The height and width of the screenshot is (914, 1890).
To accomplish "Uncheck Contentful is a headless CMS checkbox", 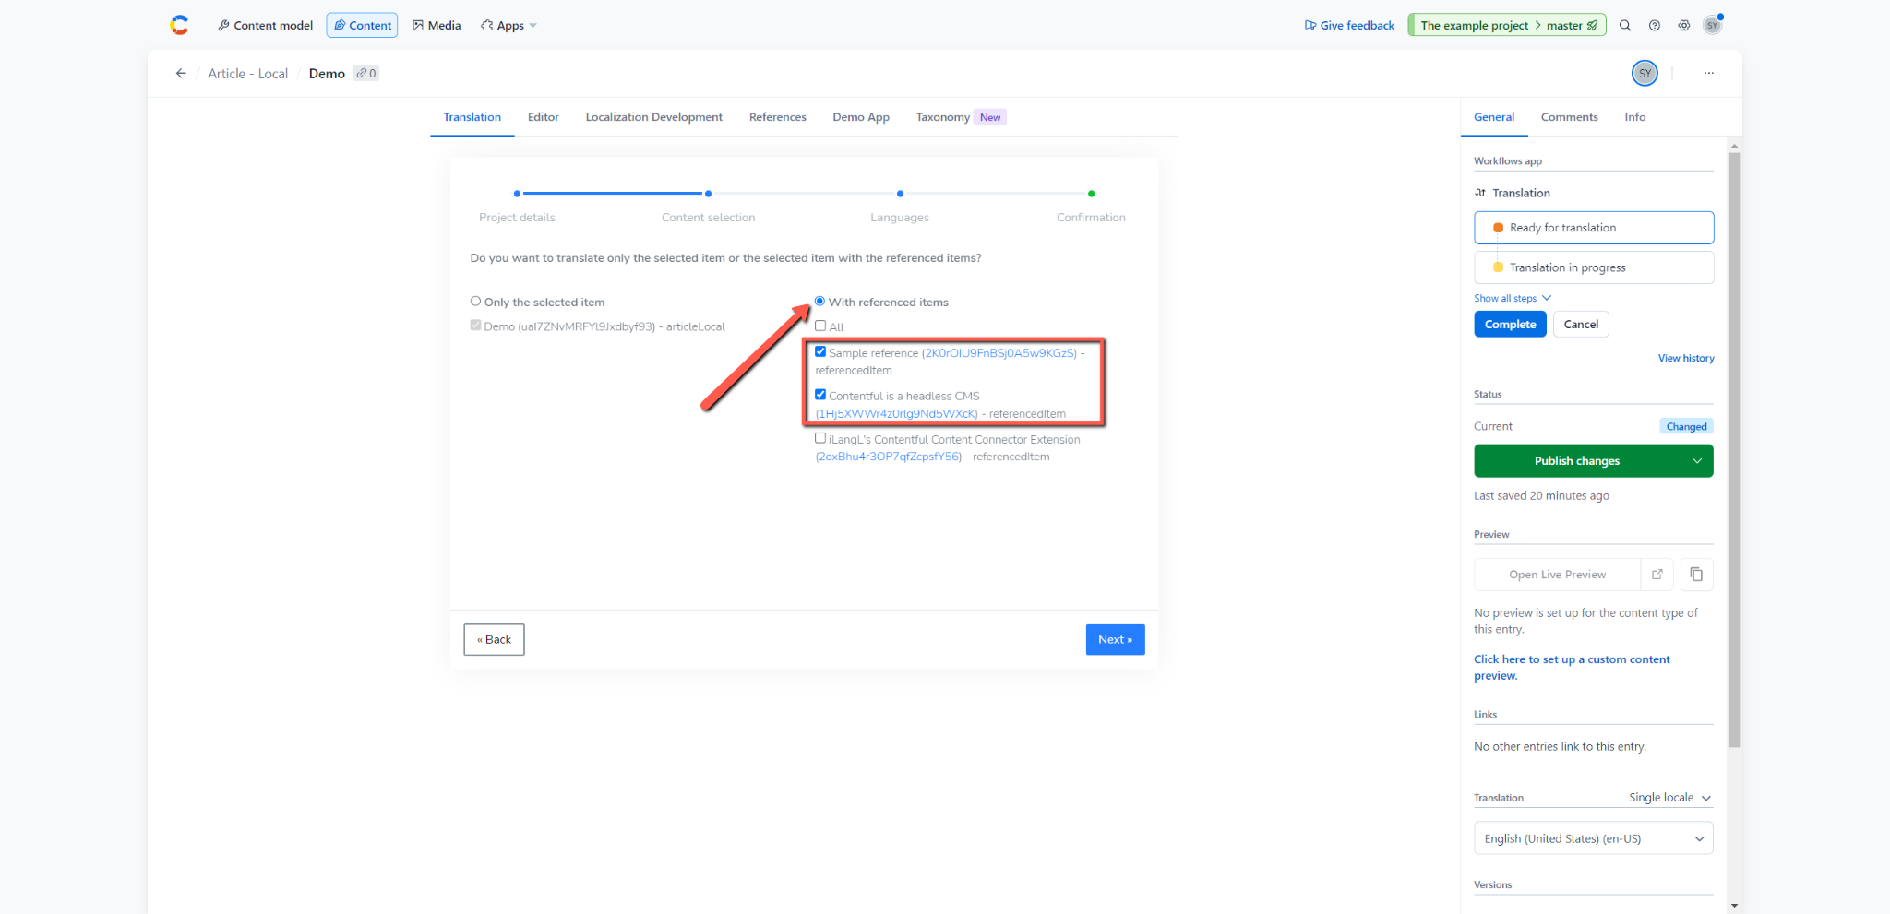I will (x=820, y=395).
